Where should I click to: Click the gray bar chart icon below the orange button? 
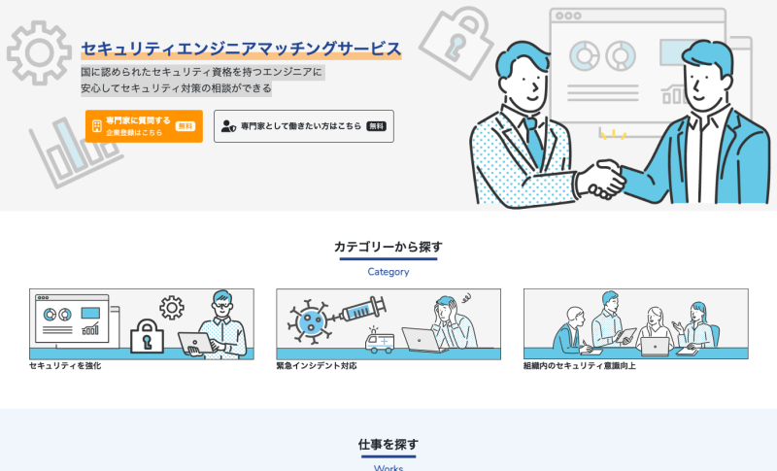pos(75,152)
